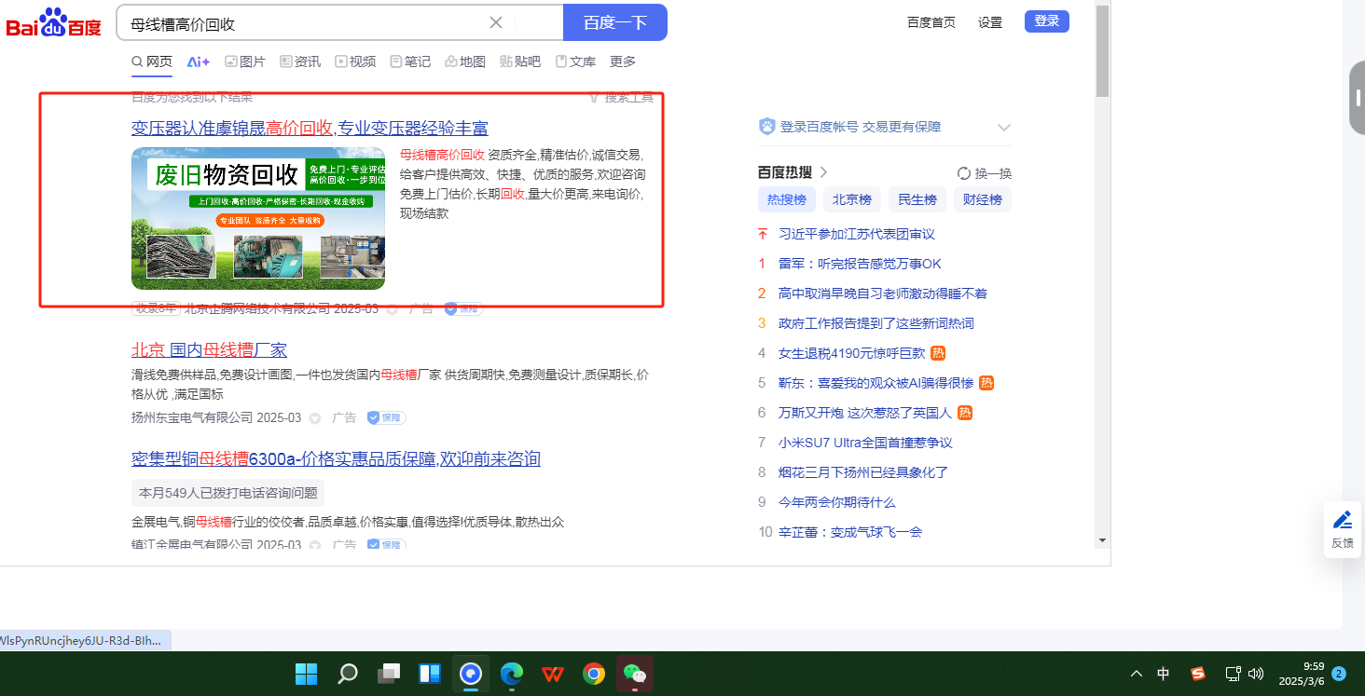Open the Baidu AI+ search tab

198,61
